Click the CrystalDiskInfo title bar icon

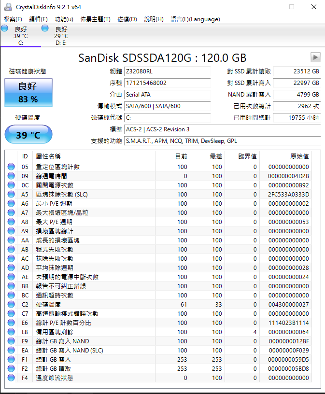tap(8, 7)
